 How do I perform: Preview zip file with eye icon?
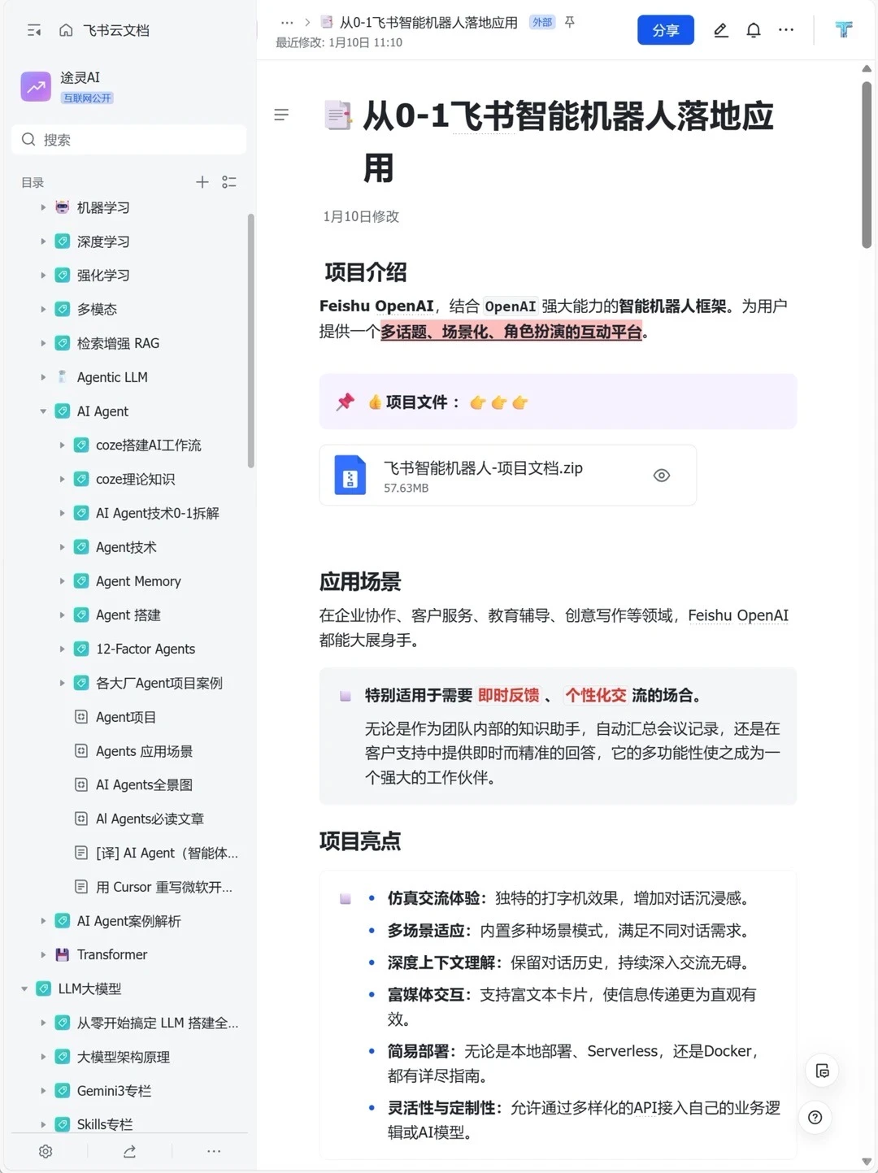tap(662, 476)
